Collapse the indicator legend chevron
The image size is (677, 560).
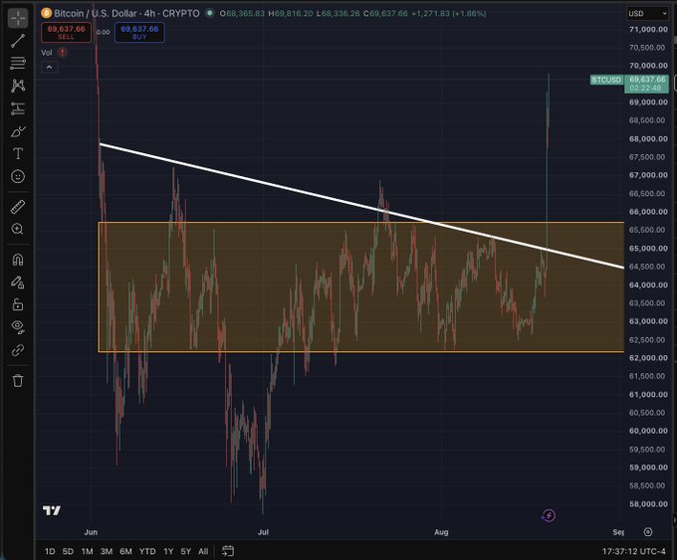click(49, 68)
